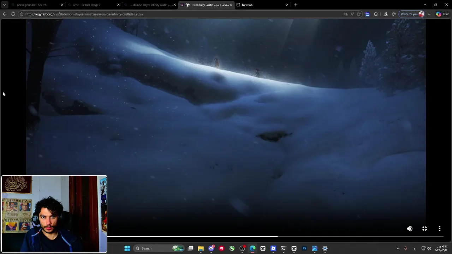Open the Photos app in taskbar
This screenshot has width=452, height=254.
pyautogui.click(x=315, y=248)
